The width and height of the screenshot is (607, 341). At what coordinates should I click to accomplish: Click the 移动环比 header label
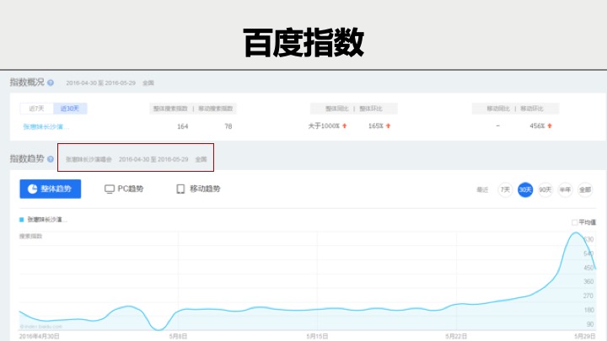tap(532, 109)
